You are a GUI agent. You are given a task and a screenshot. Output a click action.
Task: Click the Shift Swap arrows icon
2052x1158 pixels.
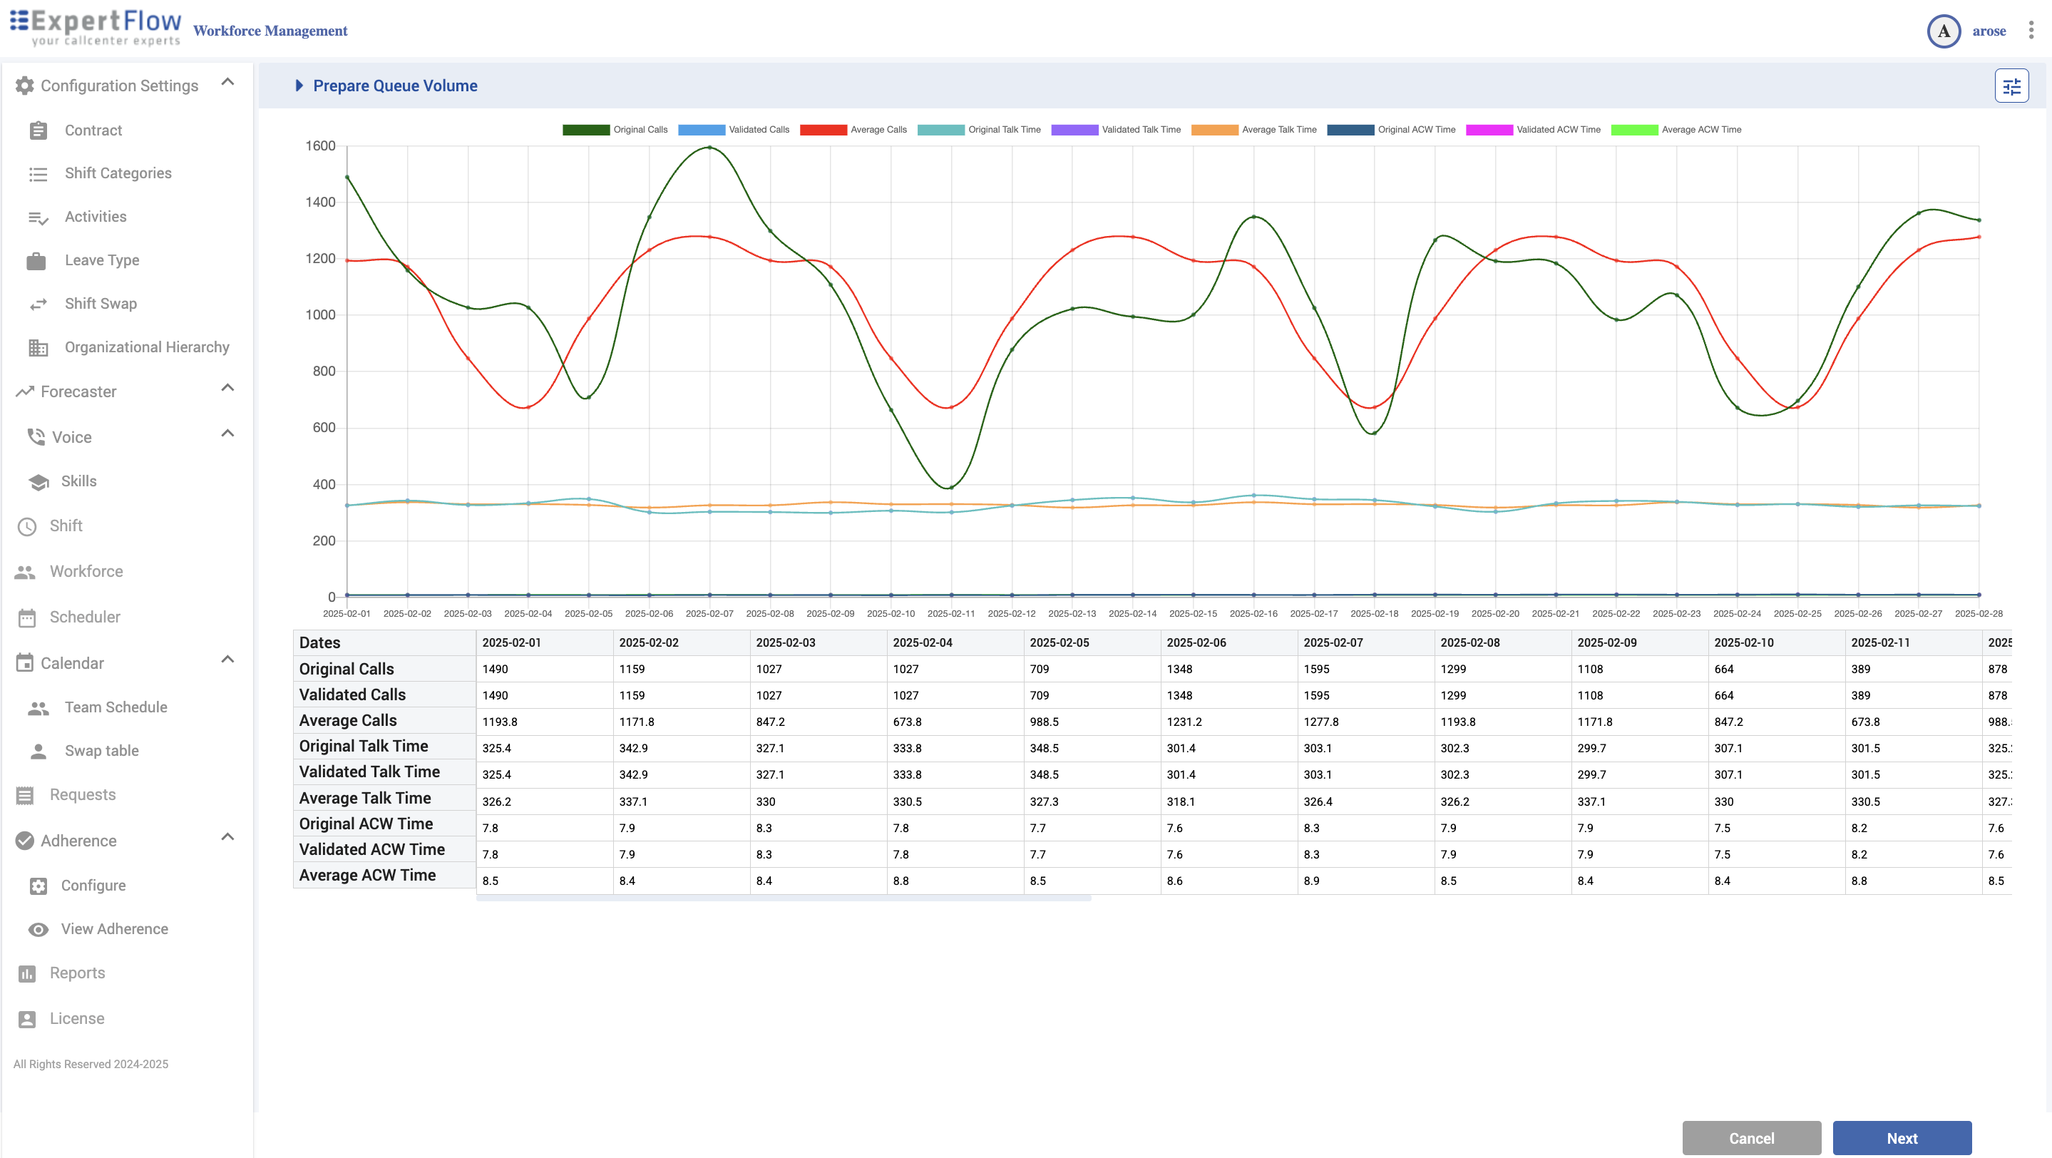click(38, 304)
